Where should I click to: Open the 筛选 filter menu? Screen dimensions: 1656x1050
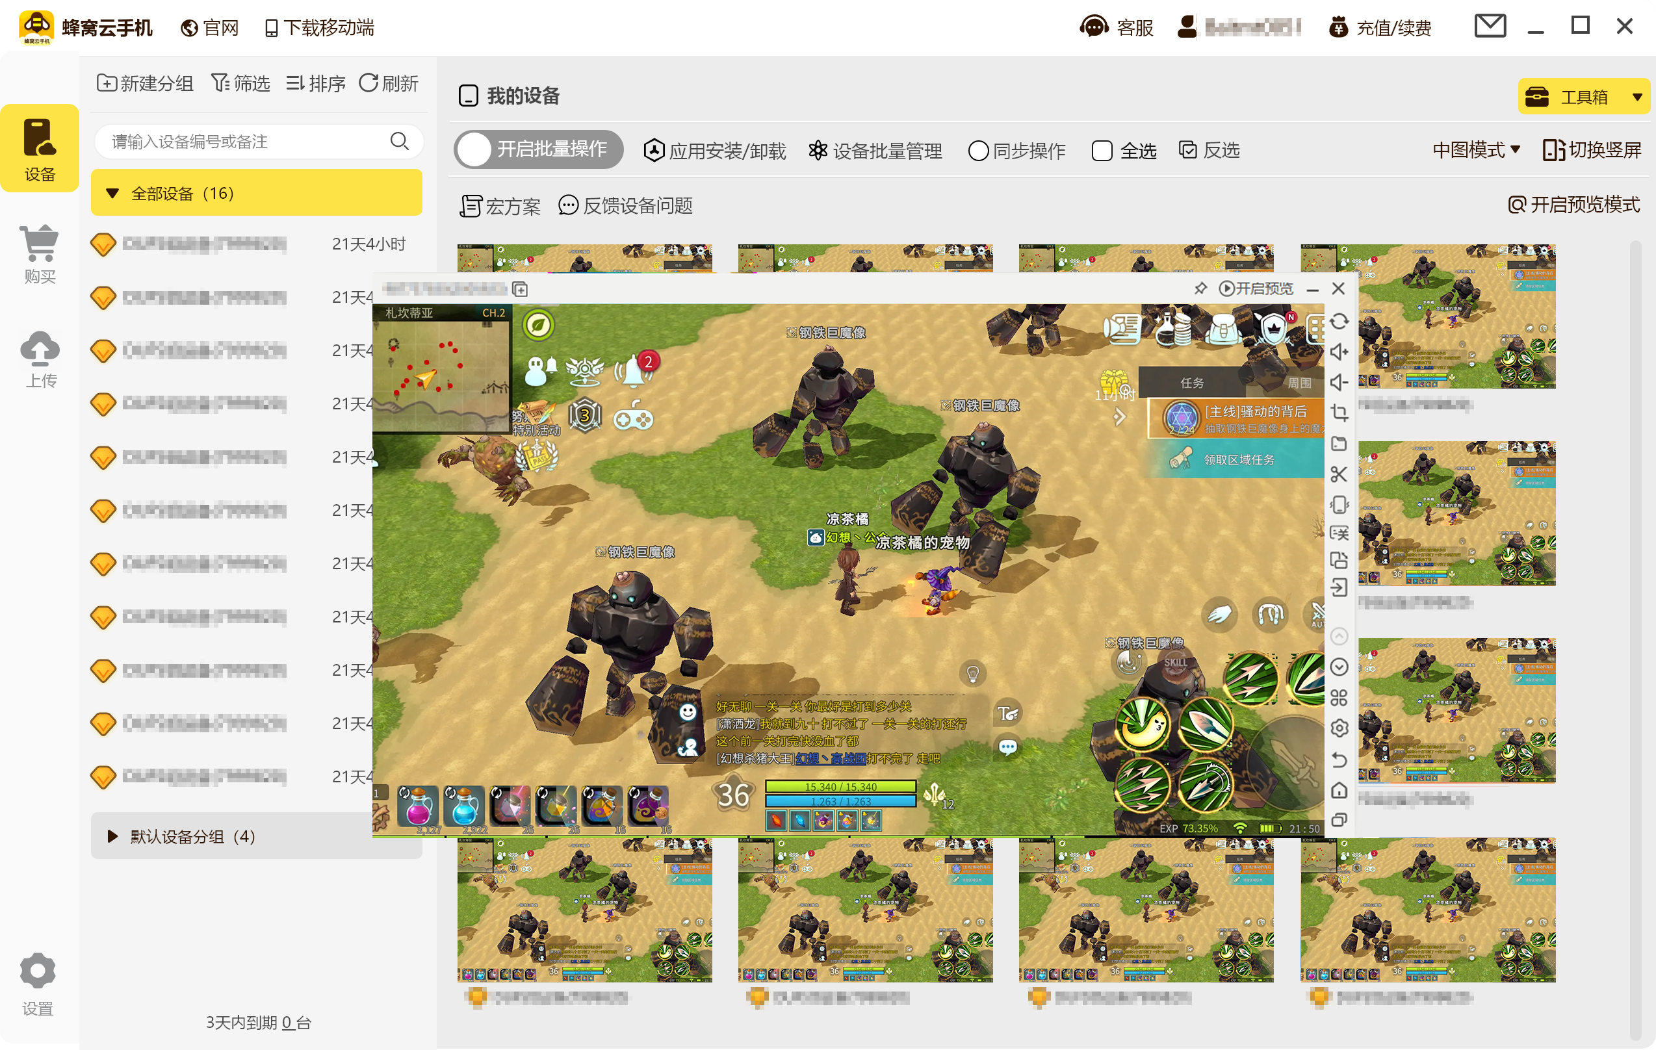point(240,83)
